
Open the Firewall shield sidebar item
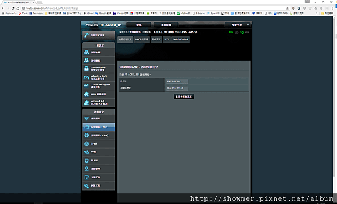[98, 160]
